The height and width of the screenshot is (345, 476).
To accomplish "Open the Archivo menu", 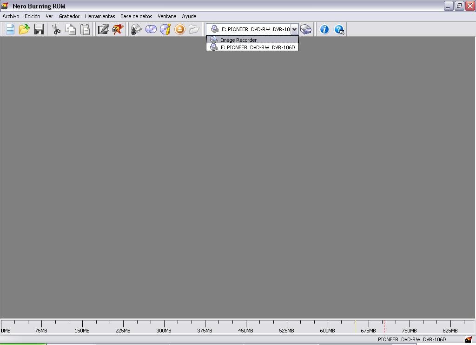I will 11,16.
